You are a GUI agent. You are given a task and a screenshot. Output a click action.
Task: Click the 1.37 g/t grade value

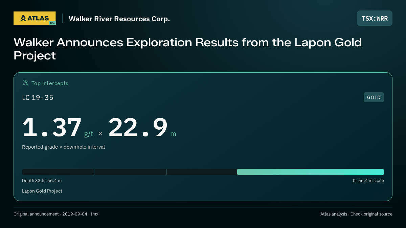[x=58, y=128]
